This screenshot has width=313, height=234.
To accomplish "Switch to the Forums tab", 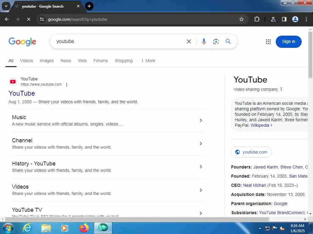I will coord(100,61).
